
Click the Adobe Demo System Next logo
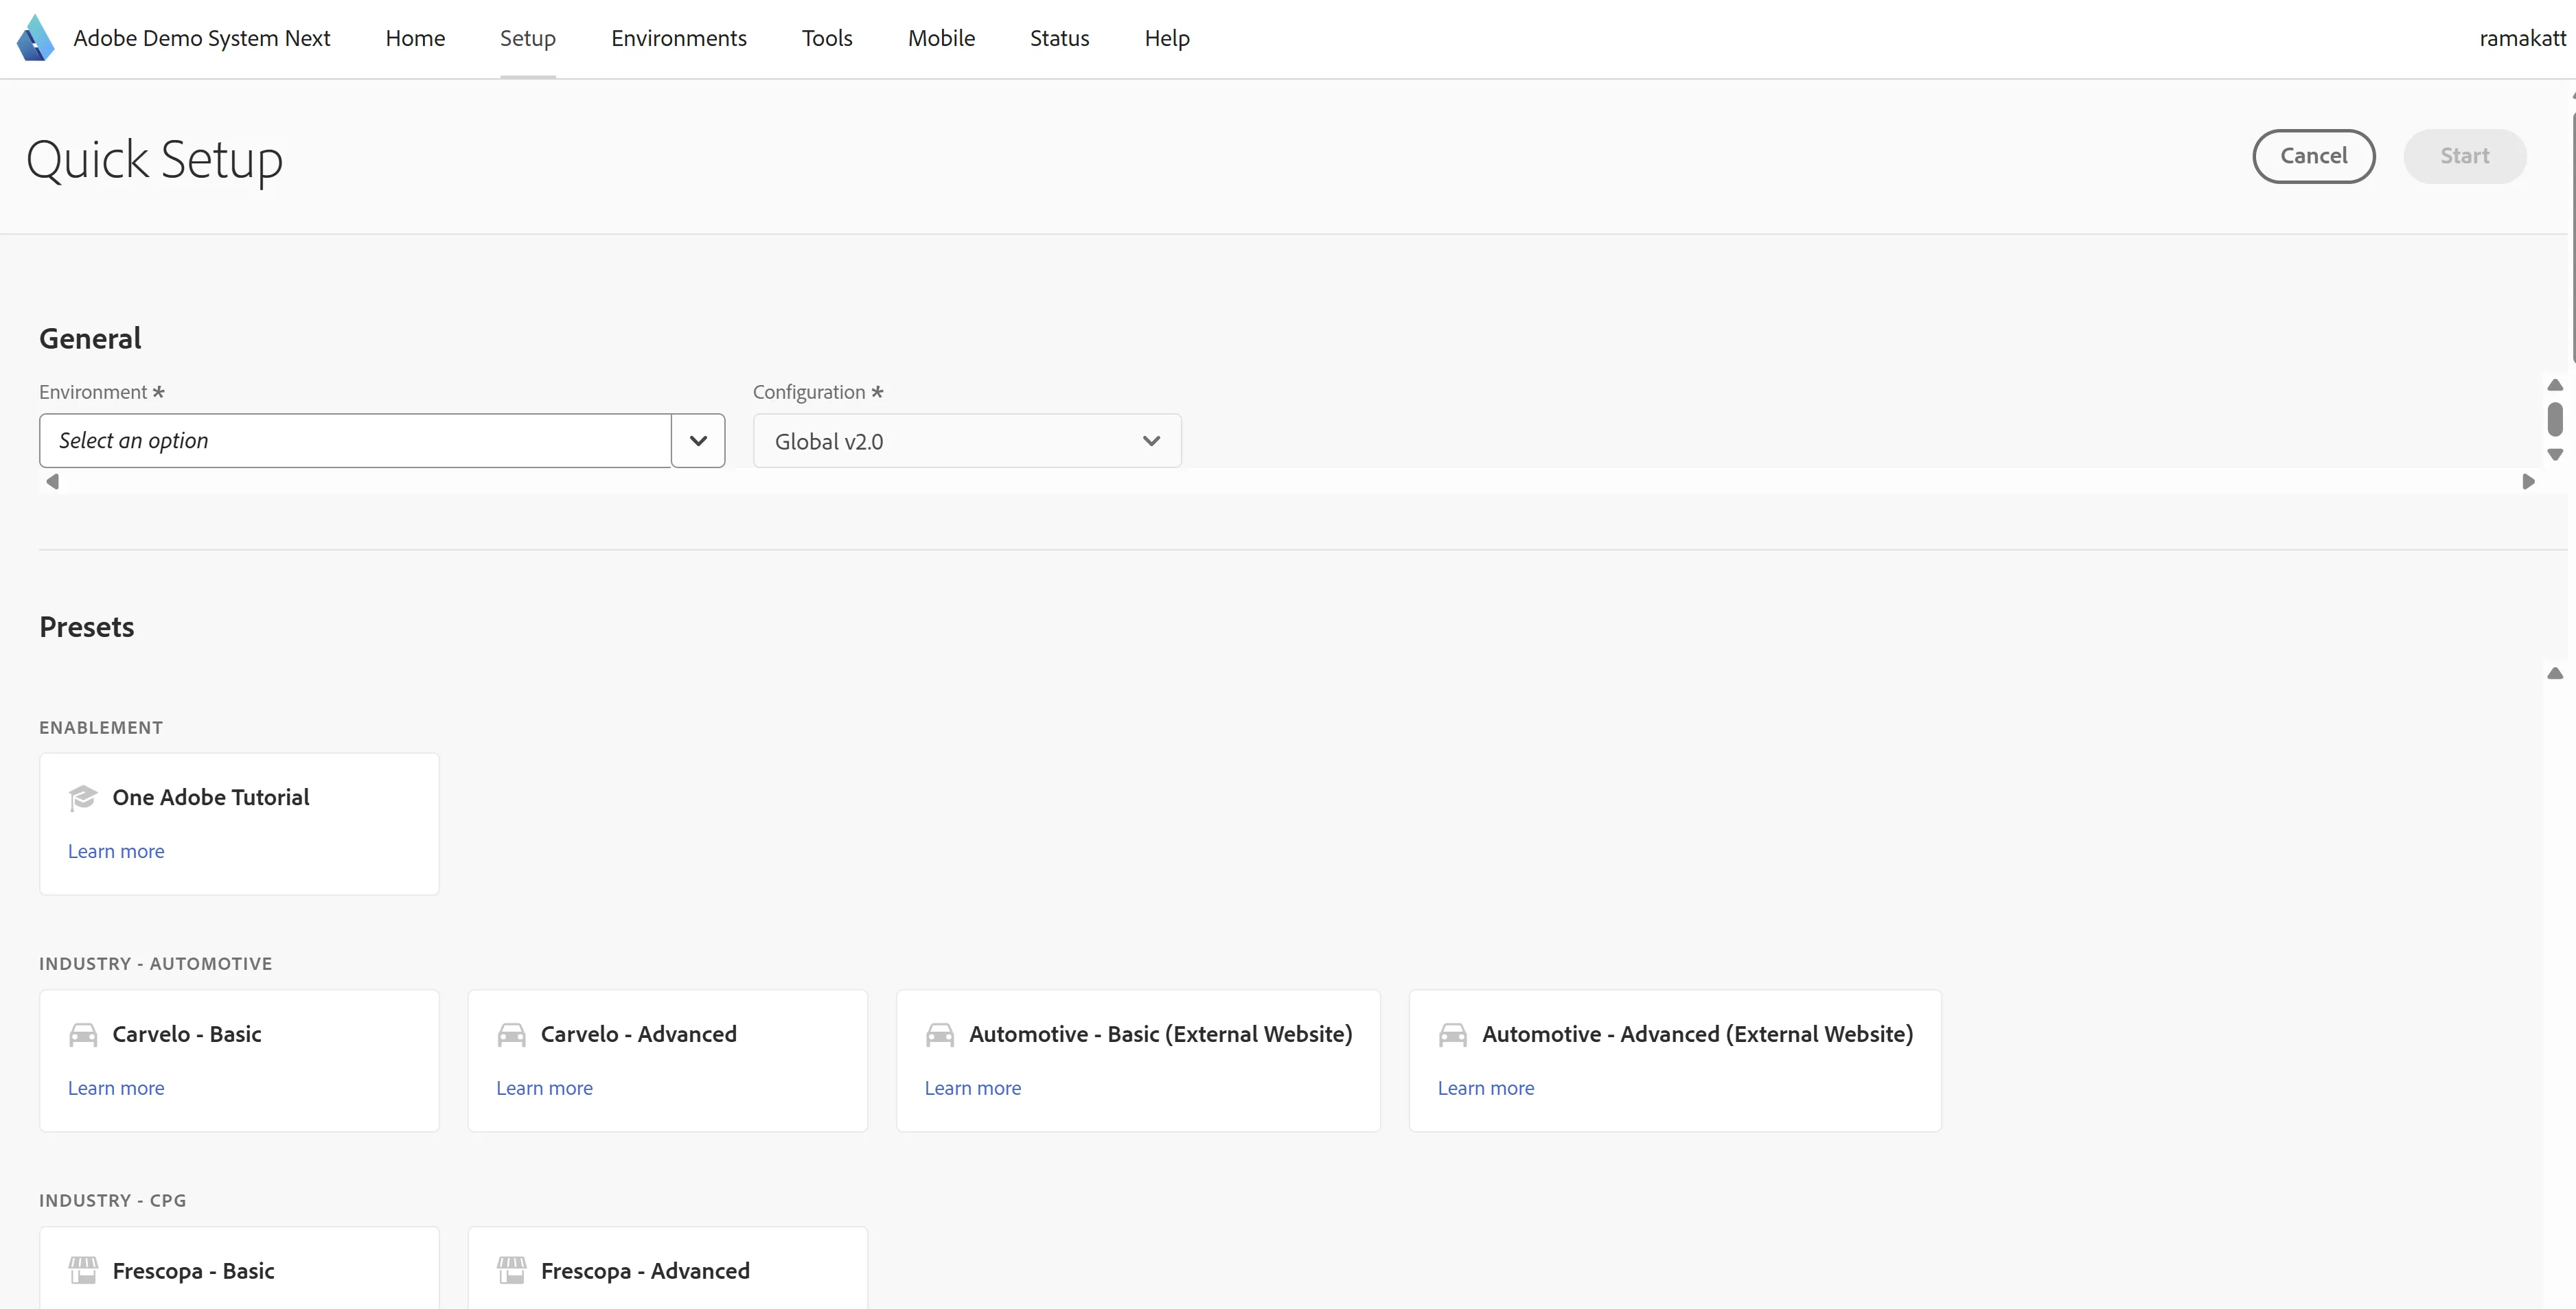coord(36,38)
